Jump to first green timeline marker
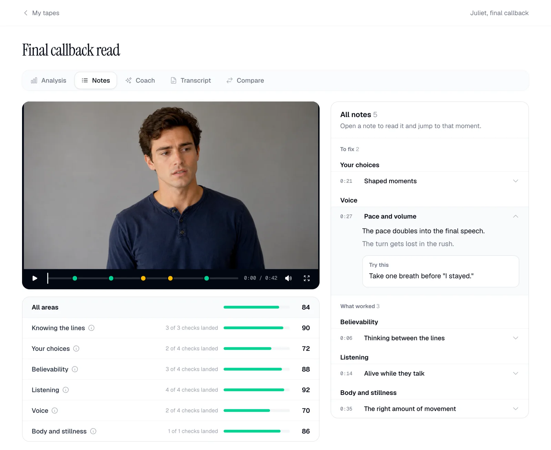 point(75,278)
